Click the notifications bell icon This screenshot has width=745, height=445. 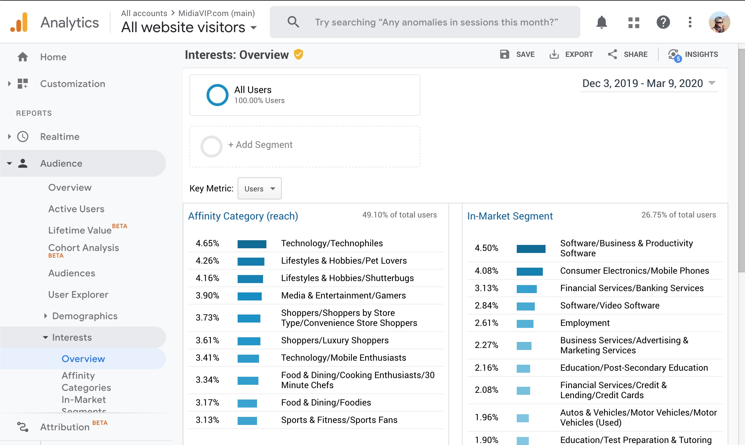point(601,22)
